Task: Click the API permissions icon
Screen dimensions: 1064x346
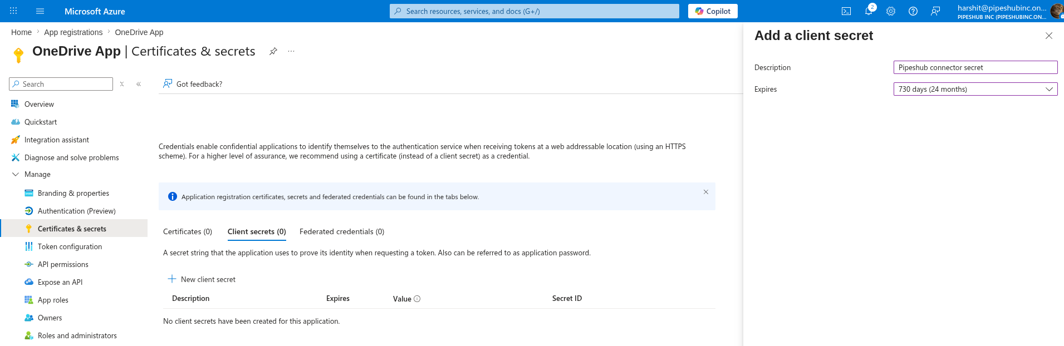Action: coord(28,264)
